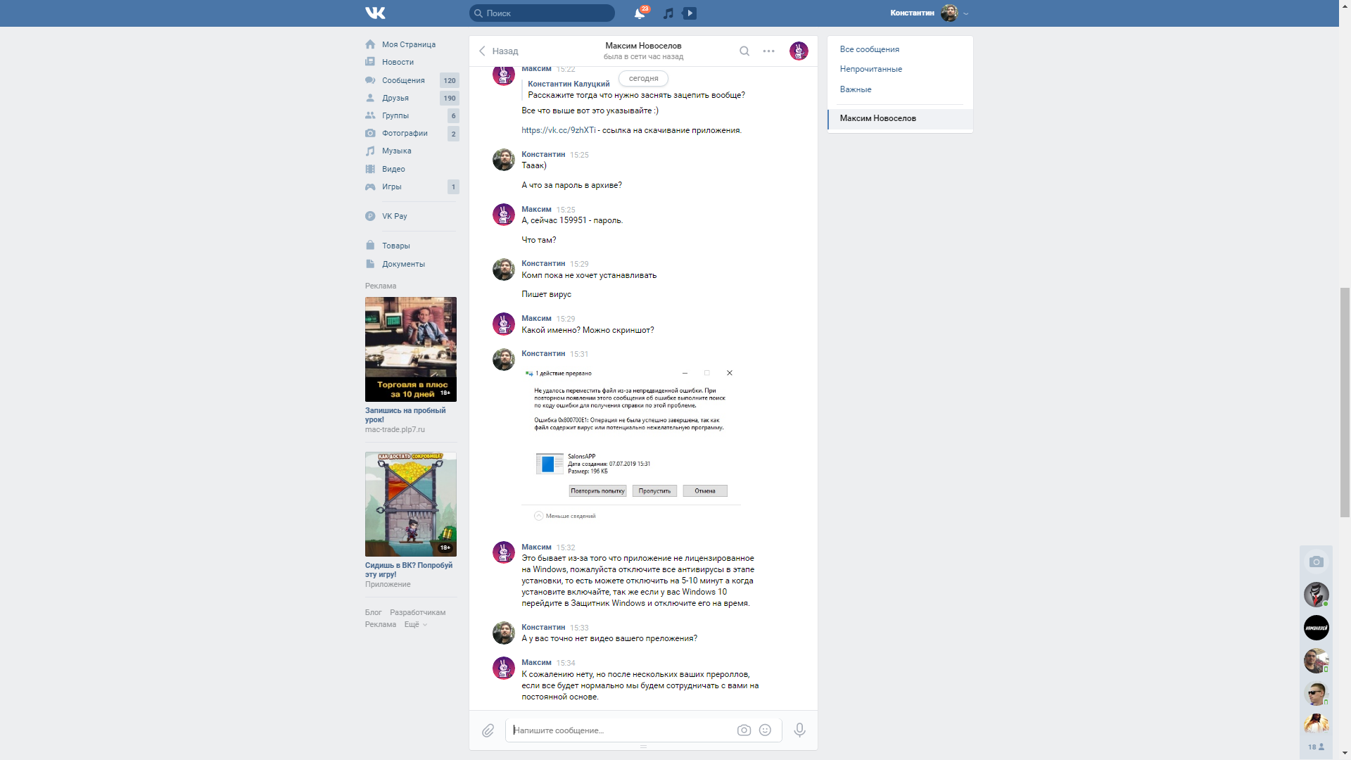The height and width of the screenshot is (760, 1351).
Task: Attach a file with the paperclip icon
Action: (488, 730)
